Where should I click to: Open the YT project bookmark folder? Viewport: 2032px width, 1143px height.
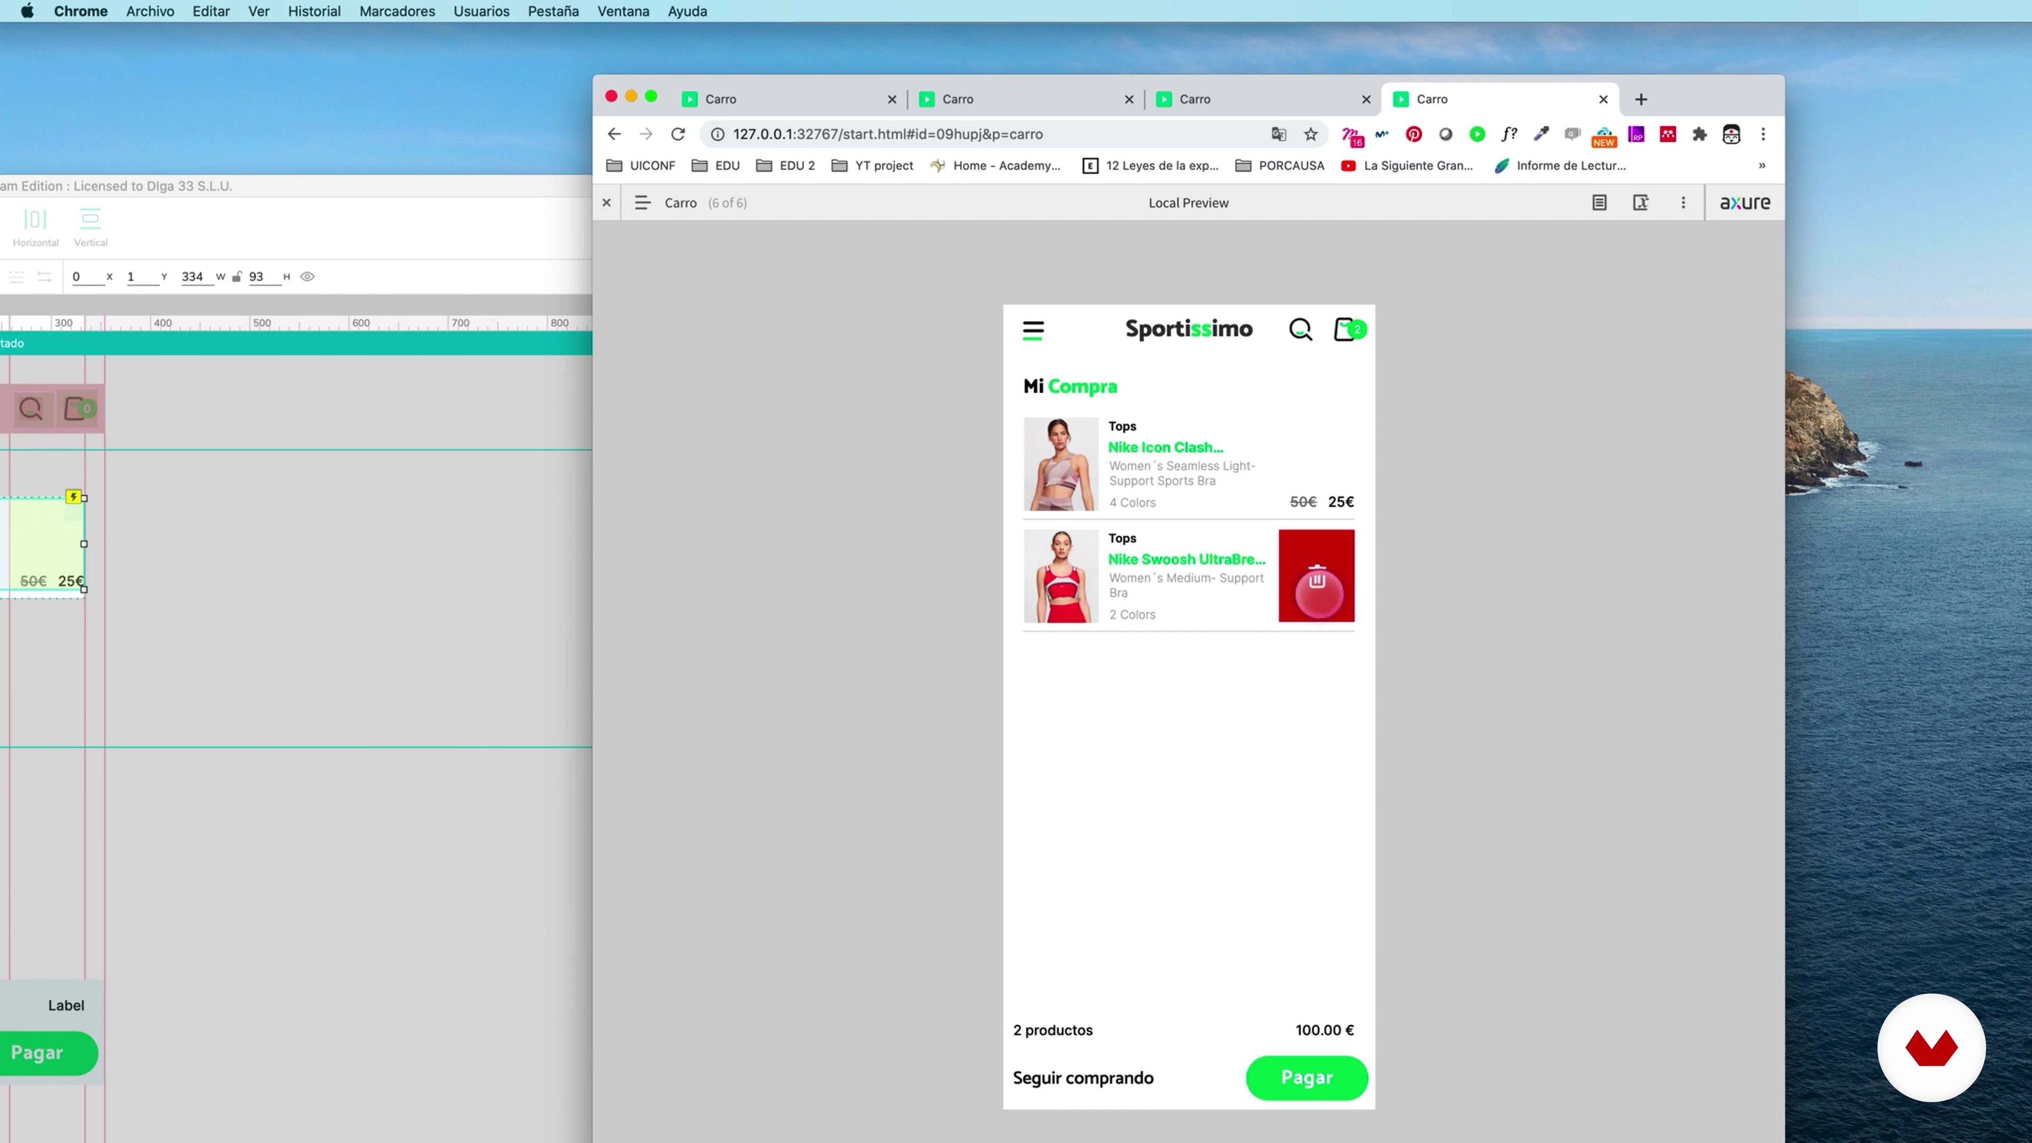pyautogui.click(x=873, y=166)
